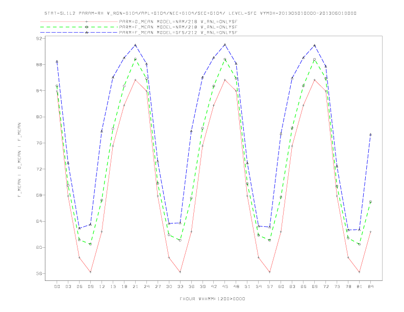Click the y-axis tick label 80

point(40,117)
